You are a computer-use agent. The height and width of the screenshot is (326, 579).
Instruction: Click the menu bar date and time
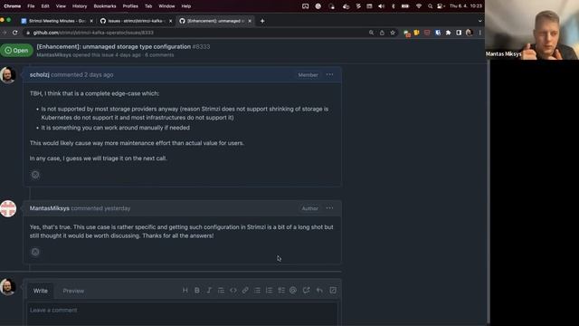pos(466,6)
